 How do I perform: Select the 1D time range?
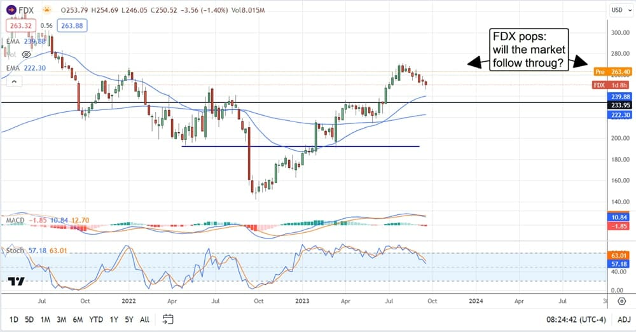click(14, 319)
